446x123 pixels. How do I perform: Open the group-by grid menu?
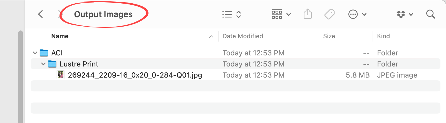pos(281,14)
